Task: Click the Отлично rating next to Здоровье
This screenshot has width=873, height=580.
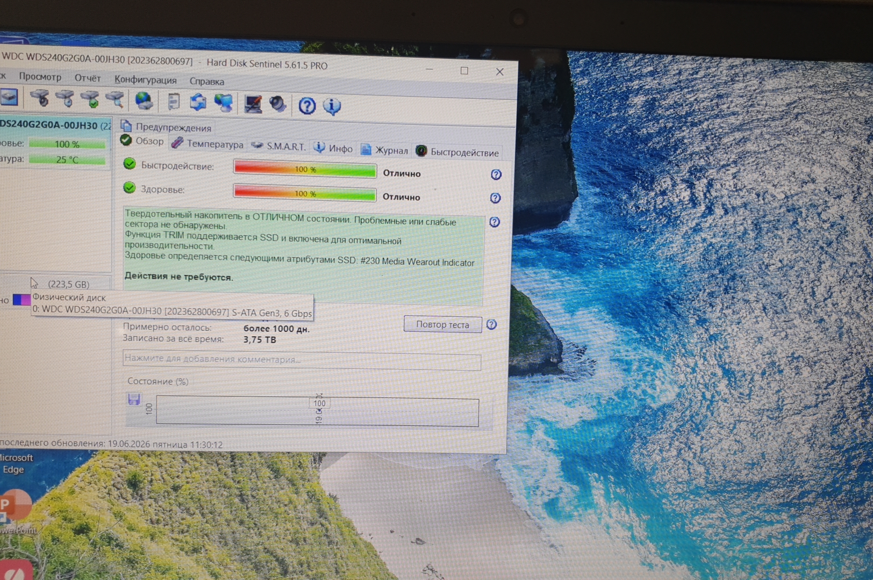Action: (401, 197)
